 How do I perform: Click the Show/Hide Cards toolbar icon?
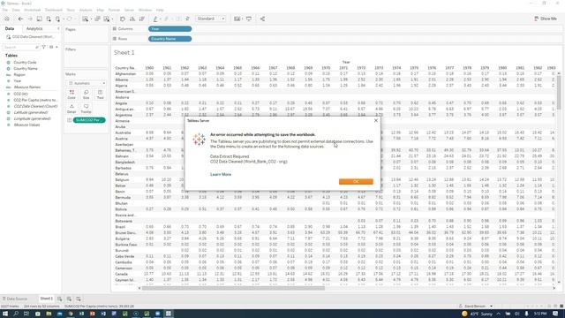tap(237, 19)
